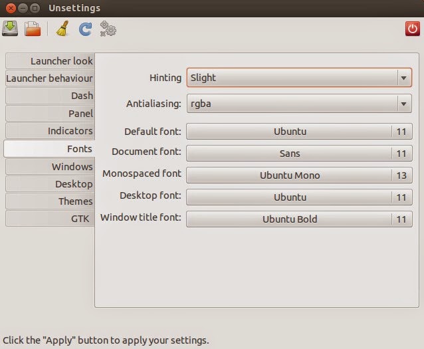Select the Indicators tab
Image resolution: width=424 pixels, height=349 pixels.
tap(51, 131)
